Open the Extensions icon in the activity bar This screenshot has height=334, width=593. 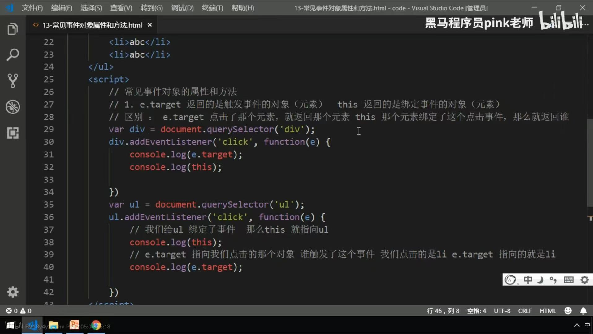click(12, 133)
